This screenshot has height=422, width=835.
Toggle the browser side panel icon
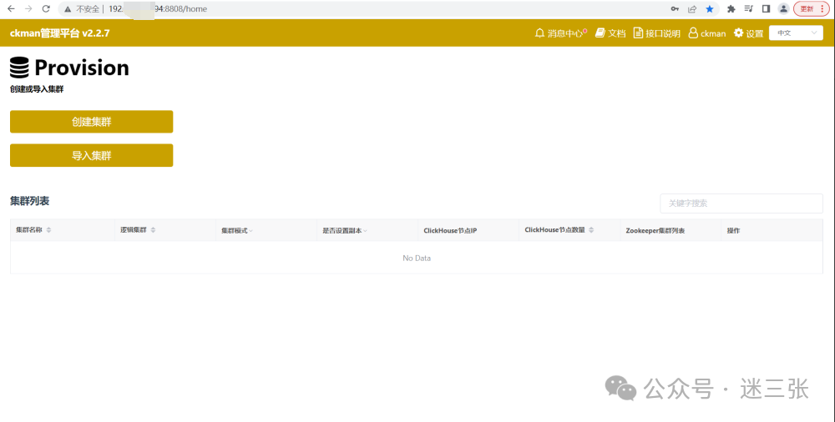point(766,8)
